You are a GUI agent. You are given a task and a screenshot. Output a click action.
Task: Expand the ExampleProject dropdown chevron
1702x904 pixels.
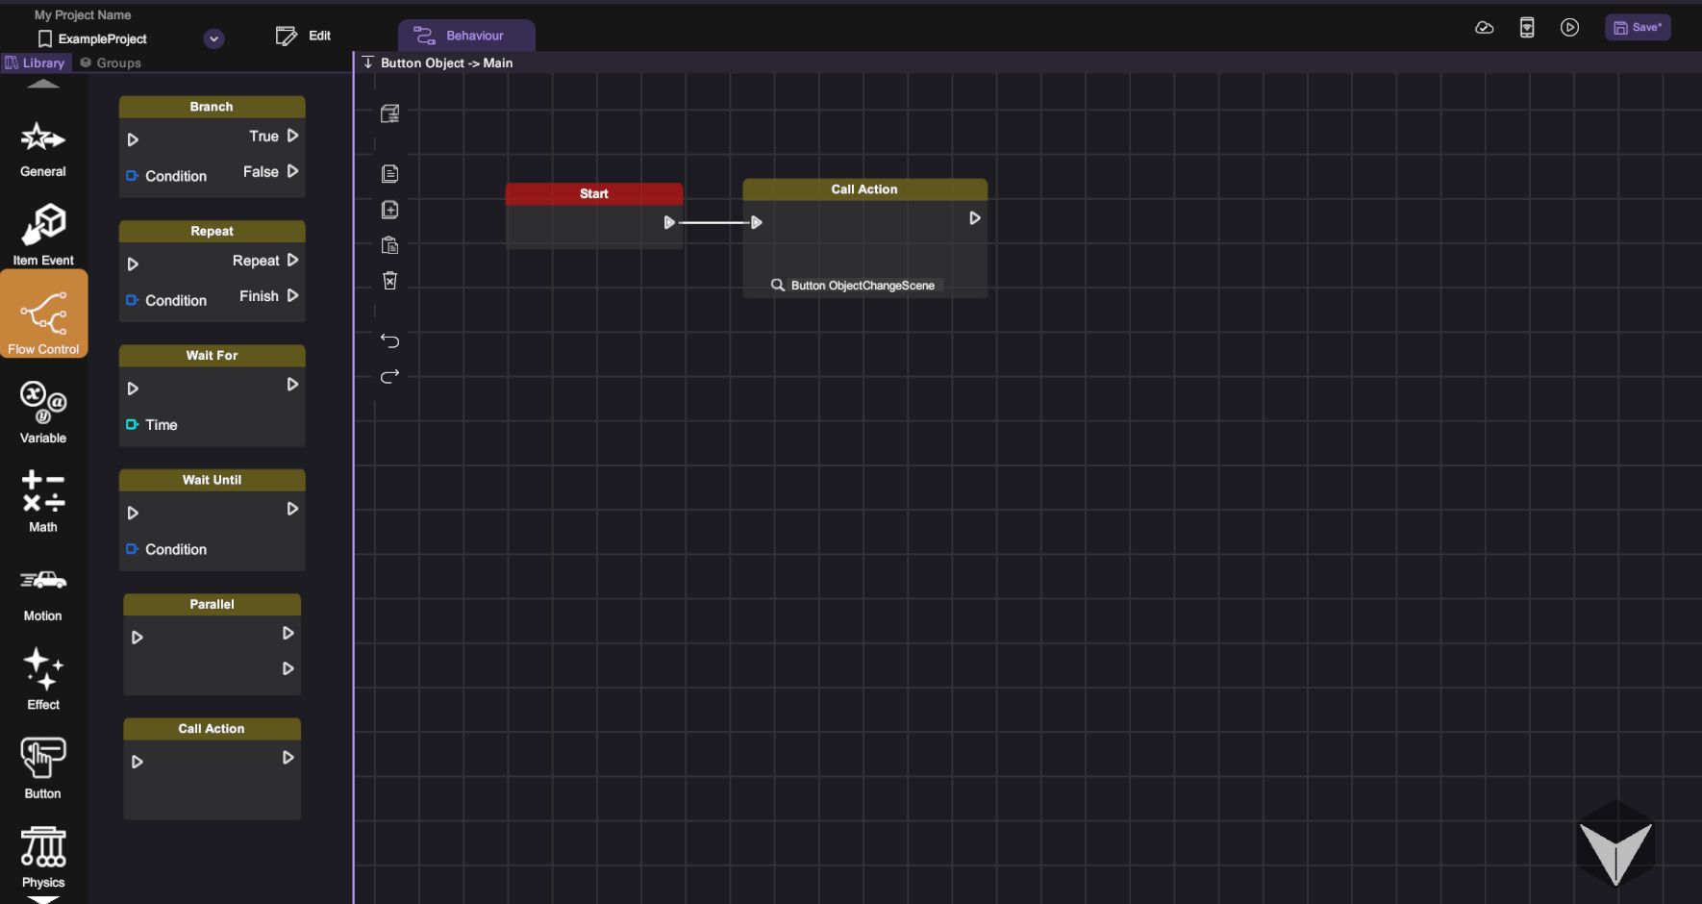click(x=214, y=39)
